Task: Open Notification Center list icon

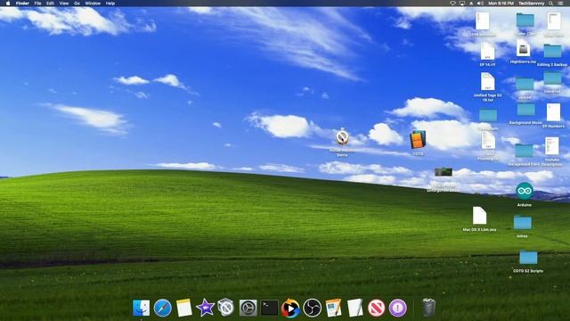Action: coord(561,4)
